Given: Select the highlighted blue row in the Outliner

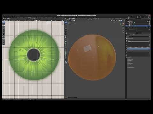Looking at the screenshot, I should [x=138, y=26].
